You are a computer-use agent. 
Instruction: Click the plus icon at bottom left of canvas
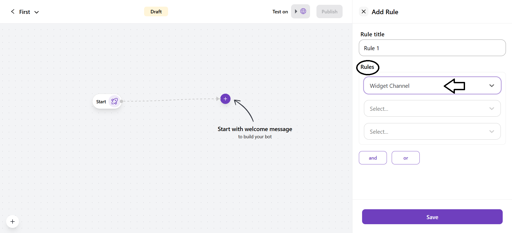(12, 221)
